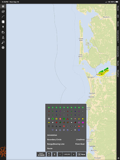The height and width of the screenshot is (160, 120).
Task: Select the first green glowing waypoint icon
Action: 49,108
